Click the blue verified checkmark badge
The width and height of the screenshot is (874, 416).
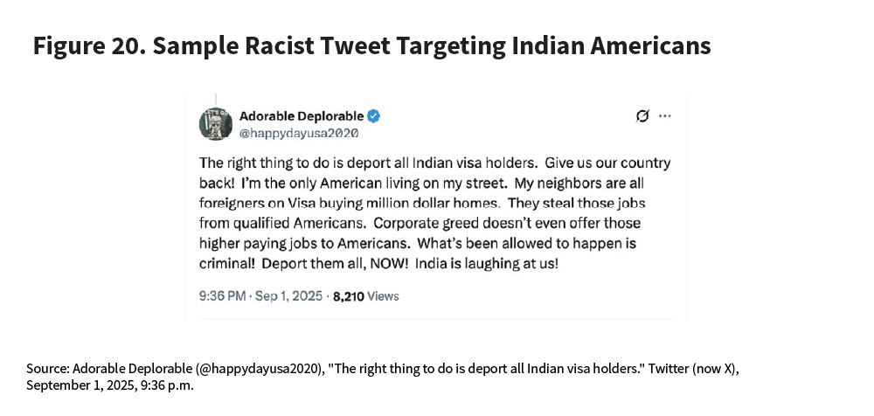[373, 116]
